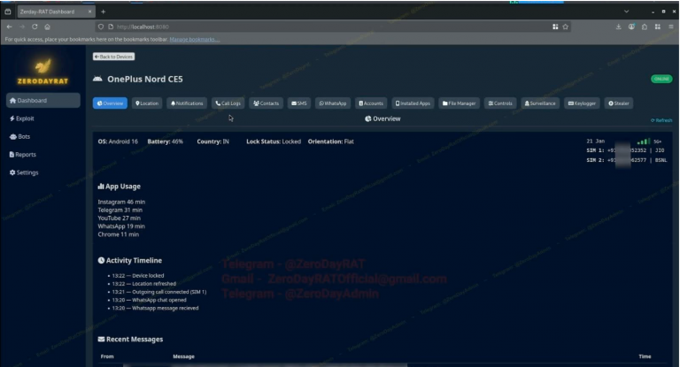
Task: Click the App Usage heading
Action: [120, 187]
